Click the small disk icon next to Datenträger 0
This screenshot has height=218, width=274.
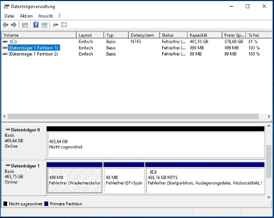[x=8, y=130]
